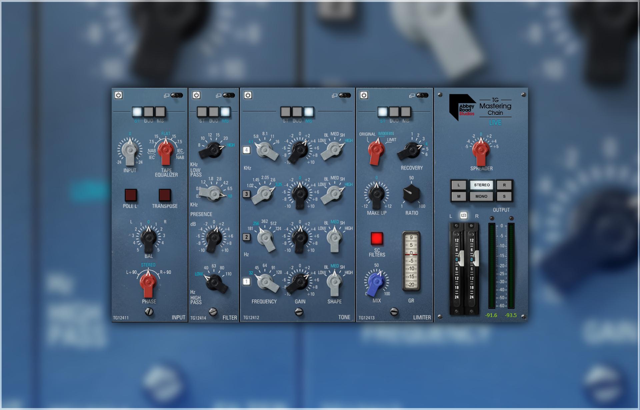The image size is (640, 410).
Task: Click the expand icon on Tone module
Action: 334,96
